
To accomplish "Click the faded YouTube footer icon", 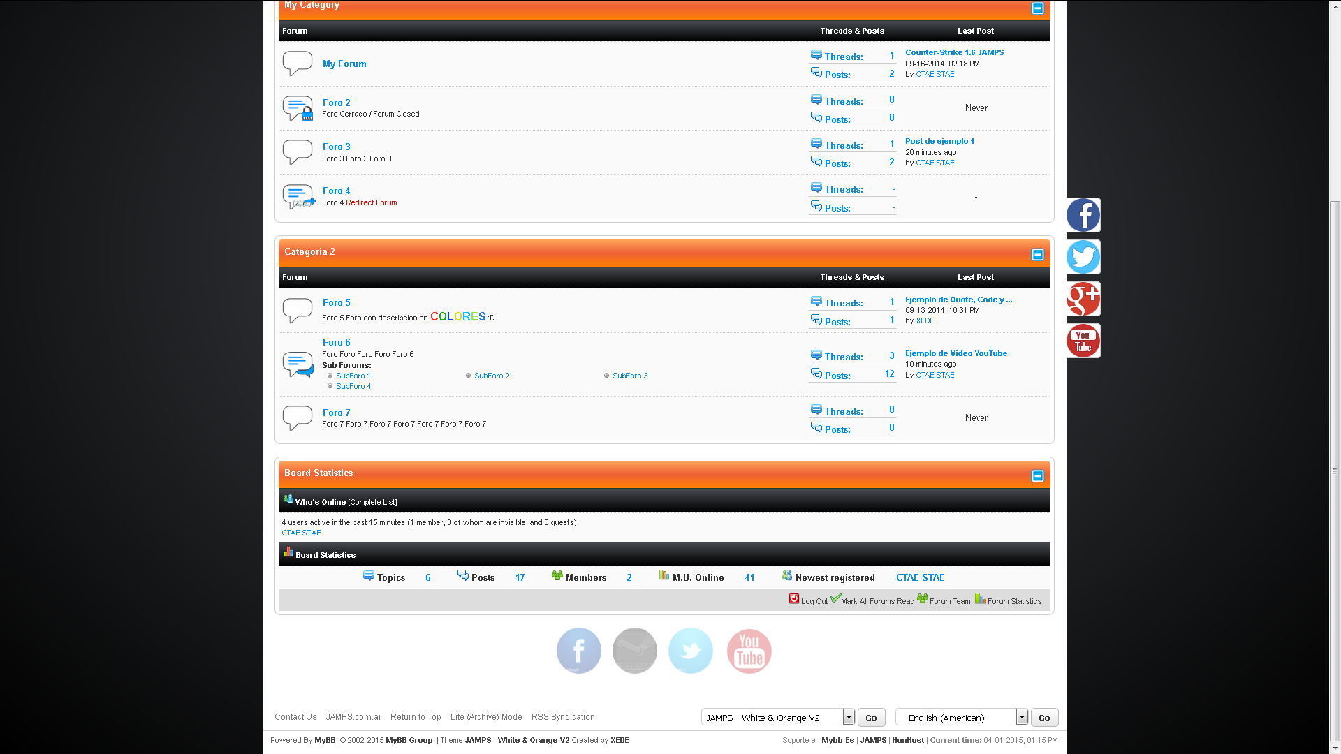I will [x=749, y=651].
